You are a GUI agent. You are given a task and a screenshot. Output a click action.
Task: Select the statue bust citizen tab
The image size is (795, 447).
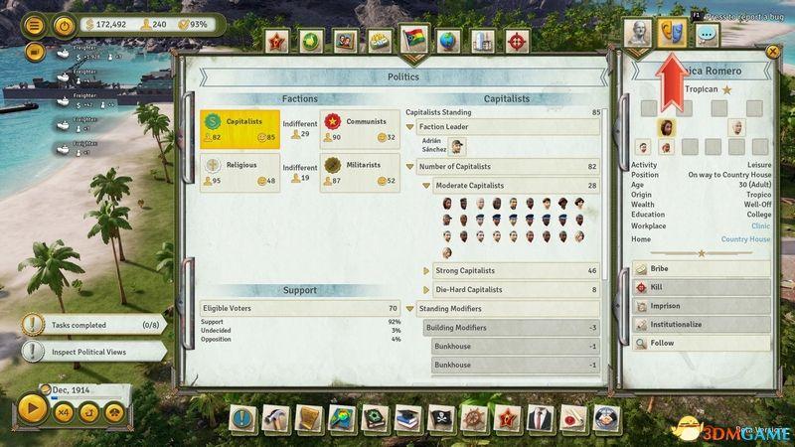(637, 33)
